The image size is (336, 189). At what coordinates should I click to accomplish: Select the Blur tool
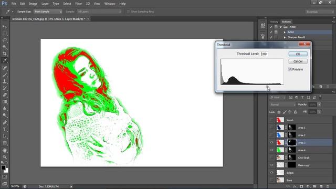pyautogui.click(x=5, y=109)
